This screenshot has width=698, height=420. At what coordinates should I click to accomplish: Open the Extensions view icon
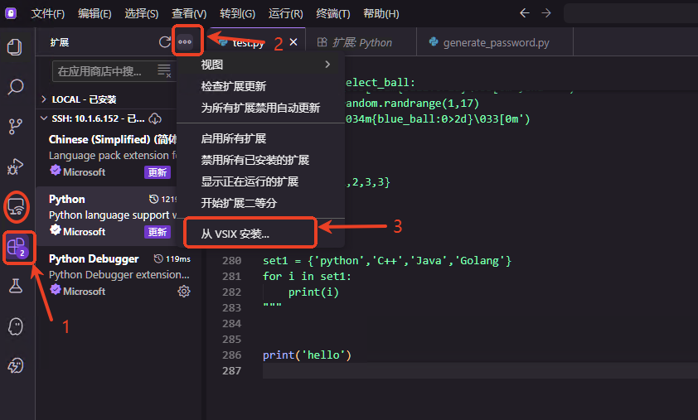click(17, 247)
